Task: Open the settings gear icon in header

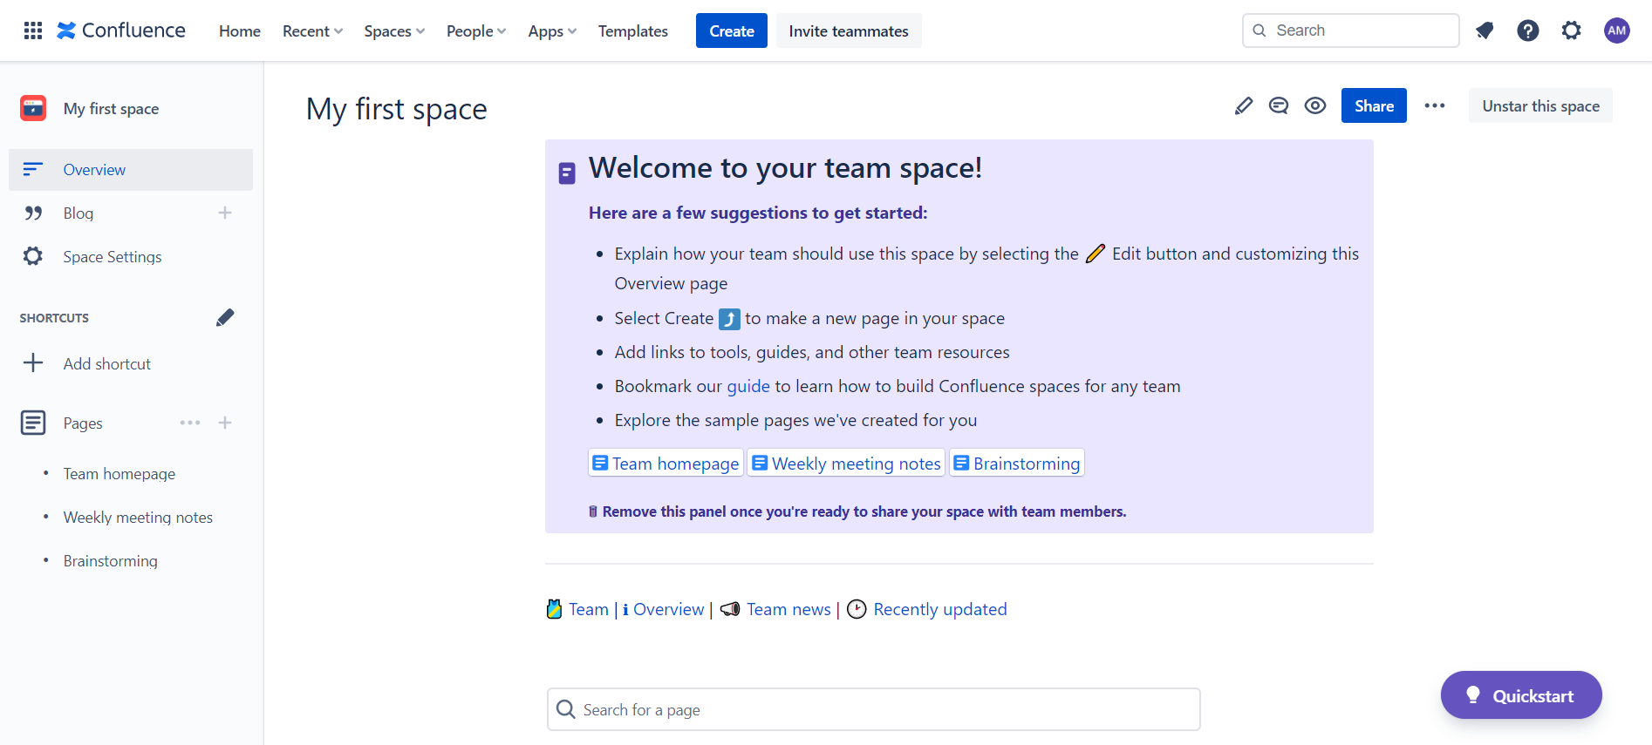Action: point(1571,30)
